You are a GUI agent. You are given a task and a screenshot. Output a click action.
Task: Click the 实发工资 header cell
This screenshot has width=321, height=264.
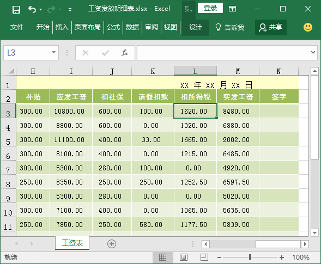click(238, 96)
